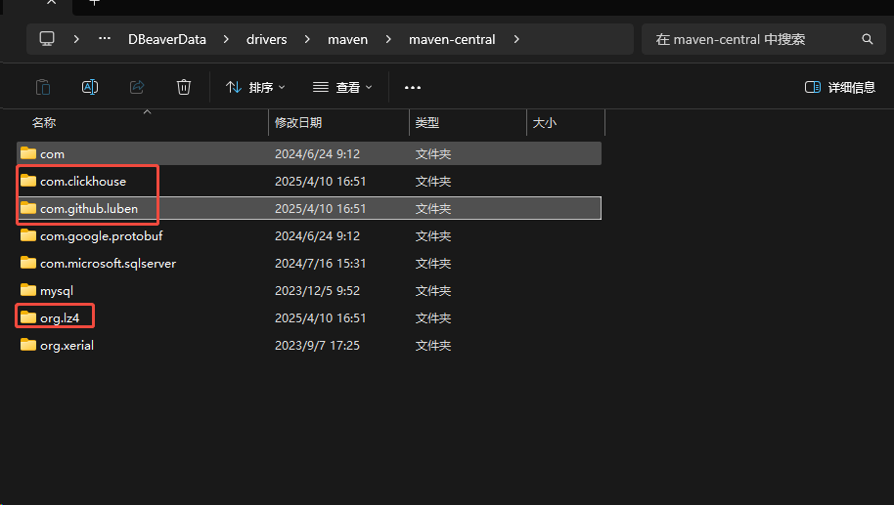Click maven-central breadcrumb segment
This screenshot has height=505, width=894.
pyautogui.click(x=452, y=39)
